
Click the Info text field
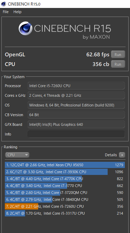click(x=76, y=134)
